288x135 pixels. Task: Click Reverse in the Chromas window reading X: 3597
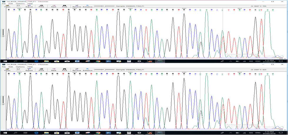coord(77,70)
